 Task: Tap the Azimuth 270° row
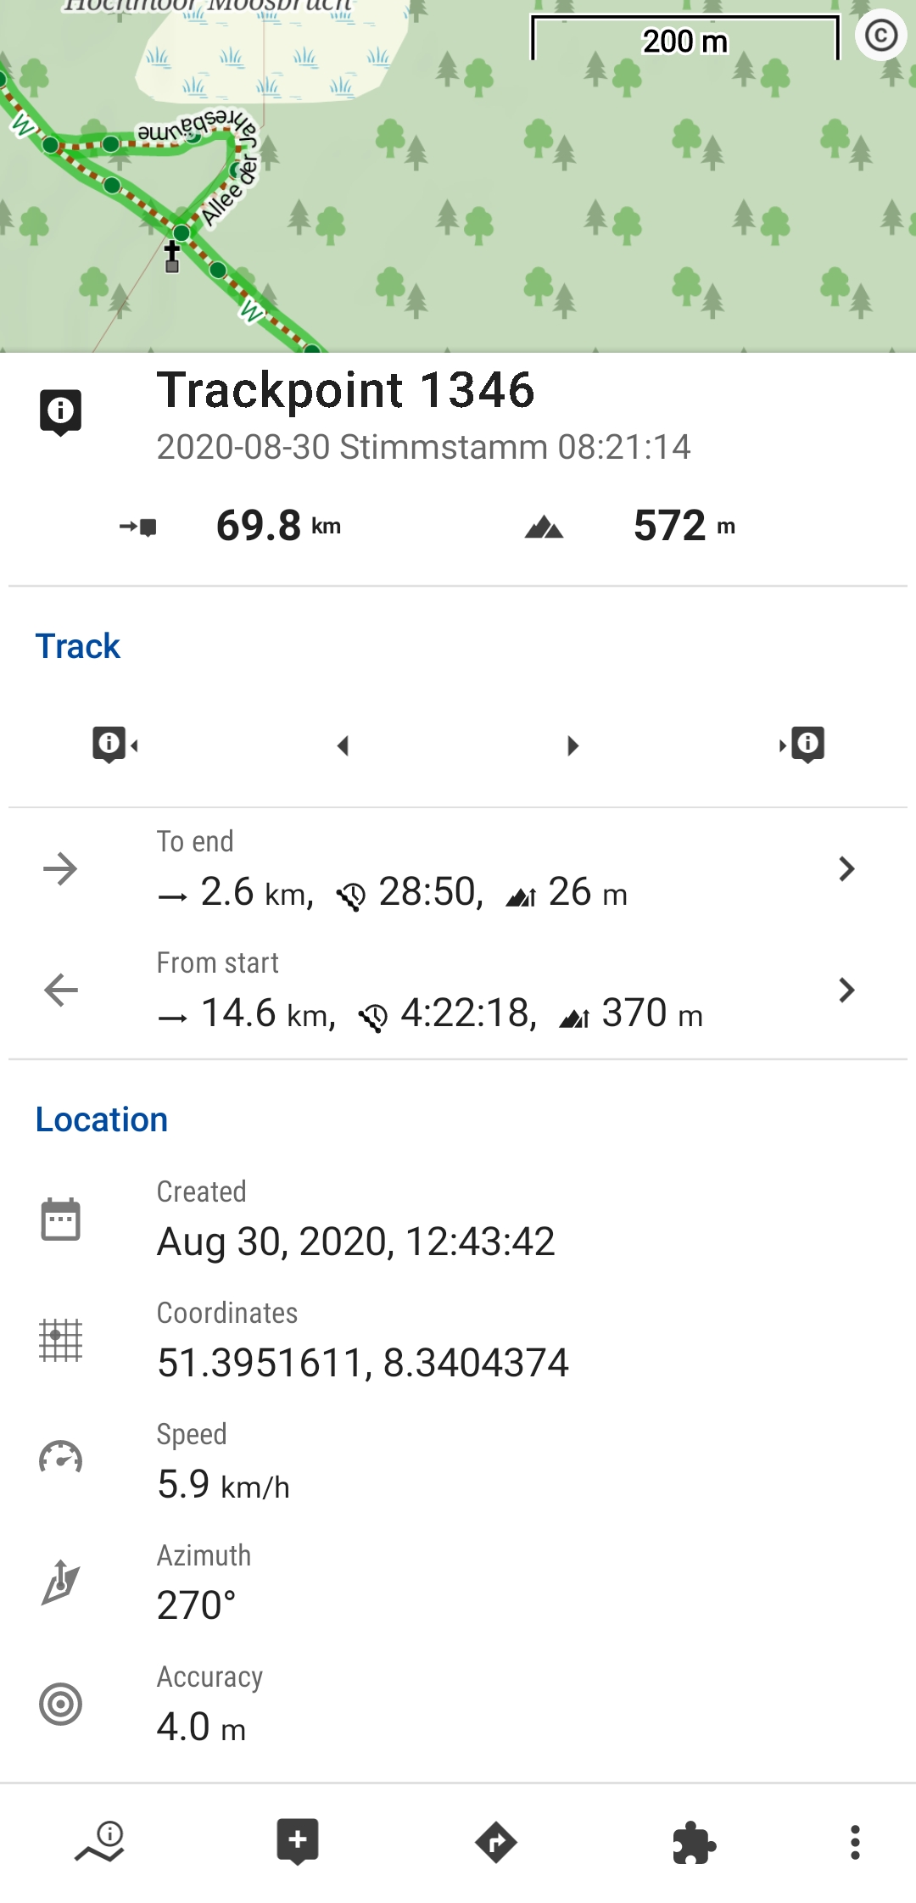(x=197, y=1605)
